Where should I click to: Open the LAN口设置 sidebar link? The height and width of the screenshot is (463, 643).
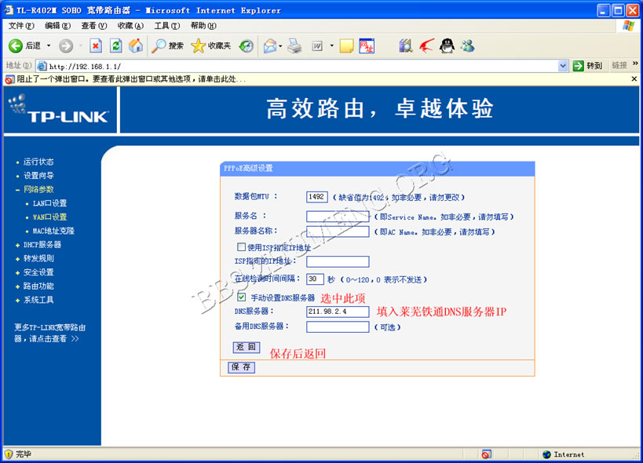point(49,203)
